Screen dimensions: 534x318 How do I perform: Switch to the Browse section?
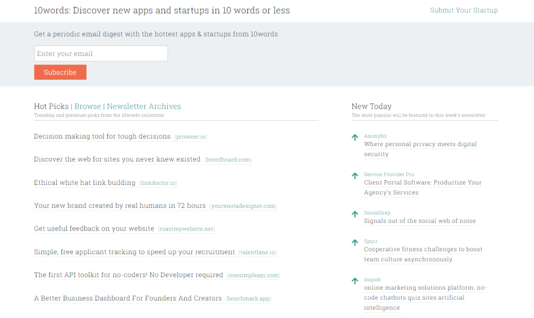[88, 106]
